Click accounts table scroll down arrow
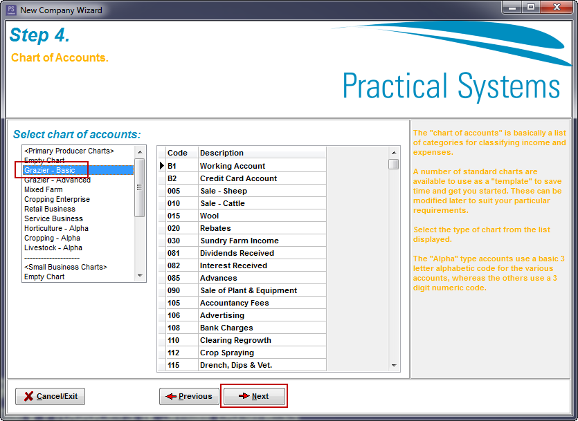Screen dimensions: 578x421 tap(394, 366)
